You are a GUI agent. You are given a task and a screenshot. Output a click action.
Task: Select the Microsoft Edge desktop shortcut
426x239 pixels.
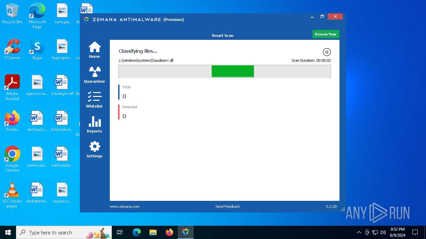coord(37,16)
